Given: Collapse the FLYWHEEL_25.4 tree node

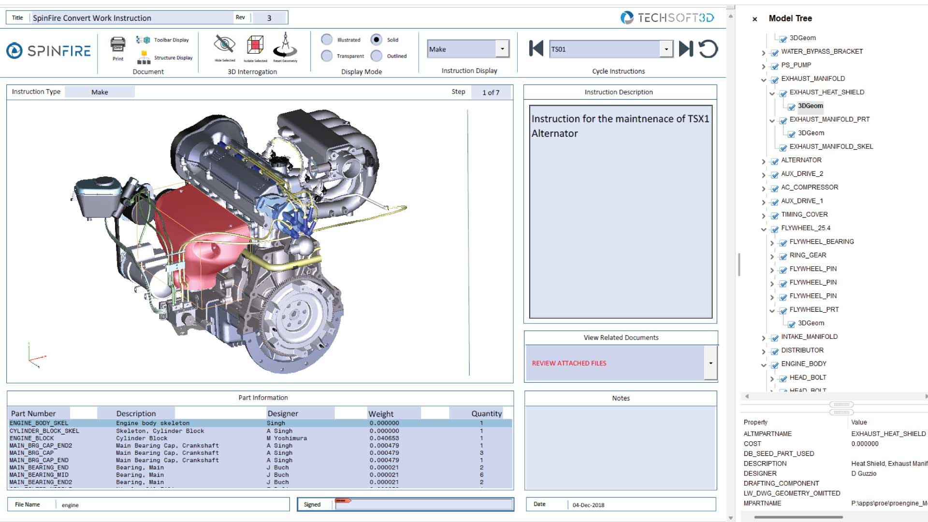Looking at the screenshot, I should coord(764,229).
